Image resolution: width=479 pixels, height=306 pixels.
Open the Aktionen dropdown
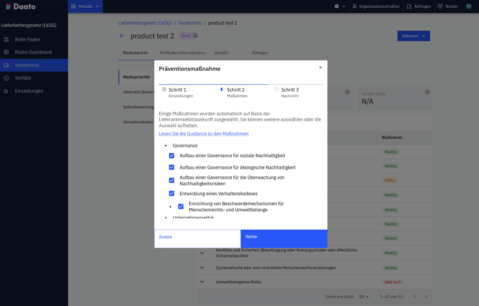(x=414, y=36)
